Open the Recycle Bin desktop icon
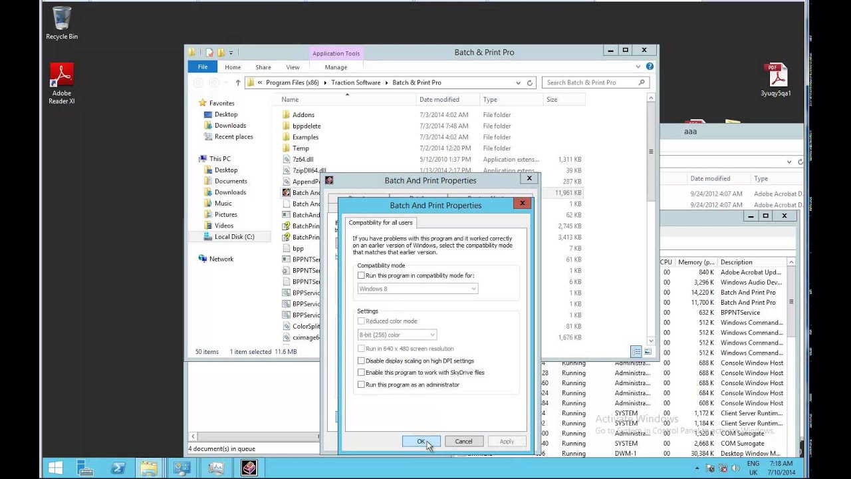 pyautogui.click(x=61, y=23)
